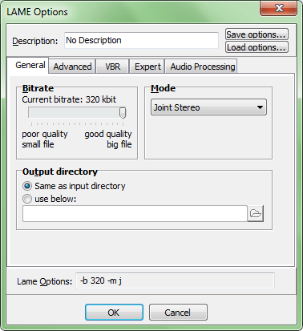Click the Description text field
This screenshot has height=331, width=303.
pos(141,40)
